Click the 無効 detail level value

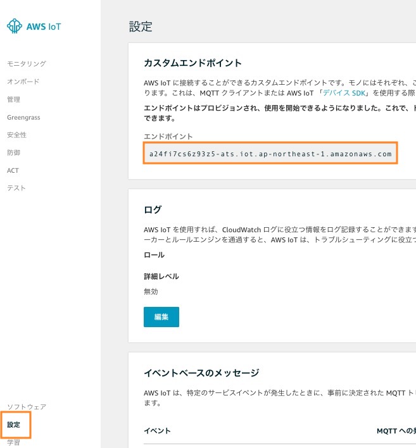pos(151,292)
